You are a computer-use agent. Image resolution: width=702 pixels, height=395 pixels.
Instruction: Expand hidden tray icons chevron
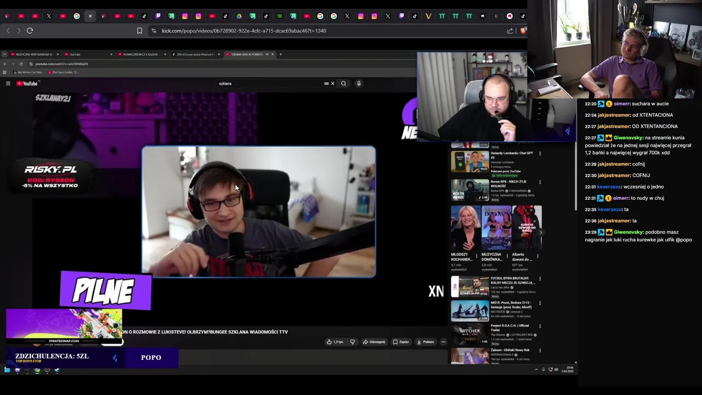(x=536, y=370)
